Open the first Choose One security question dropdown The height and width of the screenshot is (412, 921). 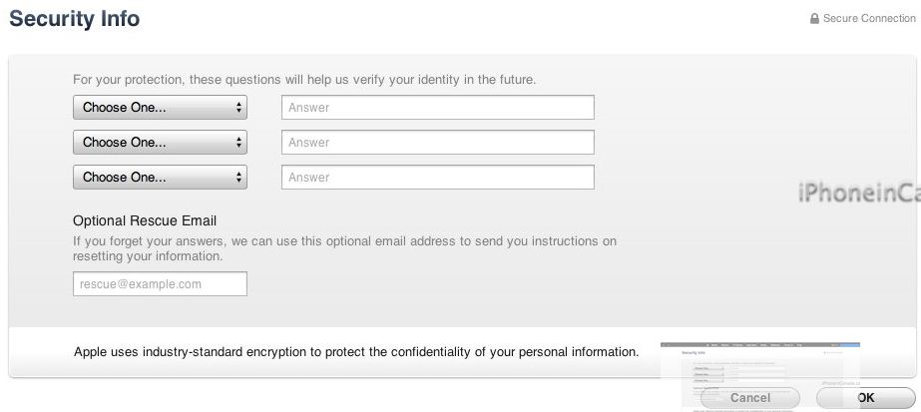[x=160, y=108]
